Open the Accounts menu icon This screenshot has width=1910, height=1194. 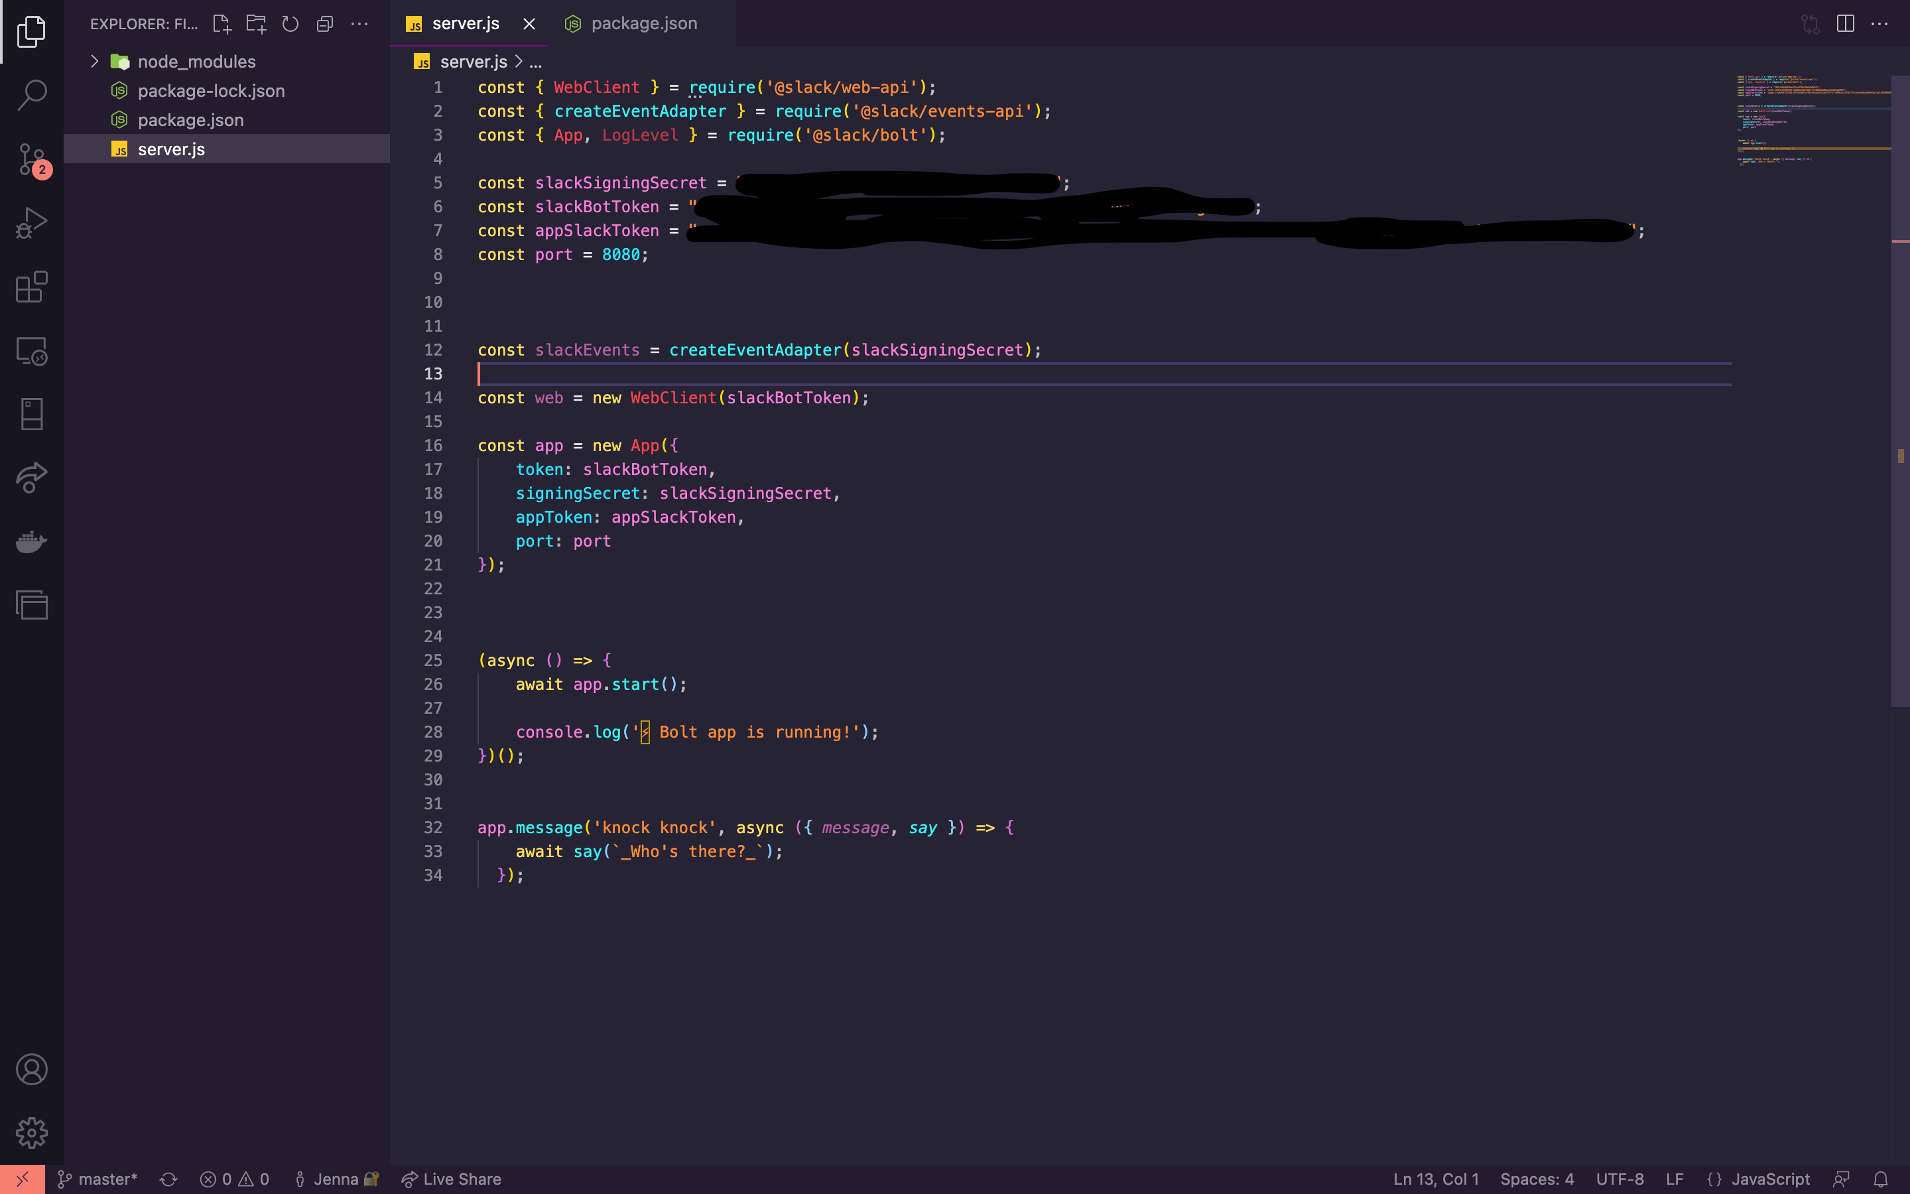(x=32, y=1069)
